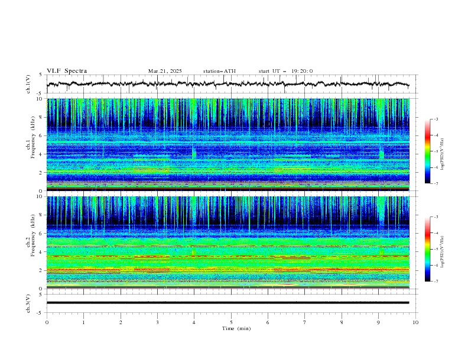The height and width of the screenshot is (362, 468).
Task: Click the ch.2 spectrogram color scale bar
Action: 427,249
